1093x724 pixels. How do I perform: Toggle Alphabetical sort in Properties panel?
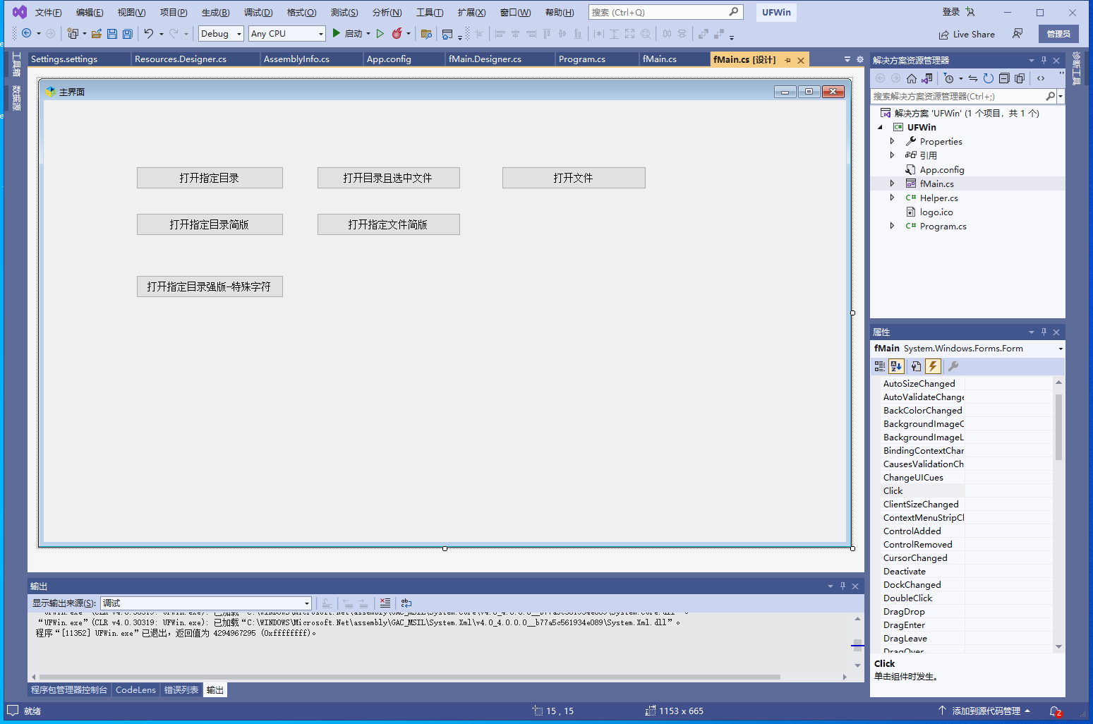(896, 366)
